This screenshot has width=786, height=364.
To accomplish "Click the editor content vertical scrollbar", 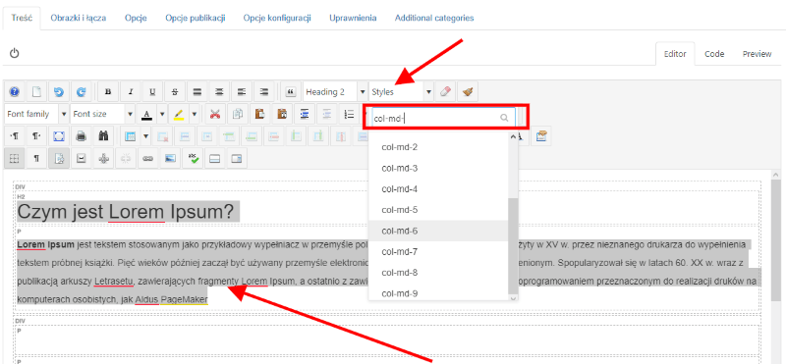I will pyautogui.click(x=776, y=240).
